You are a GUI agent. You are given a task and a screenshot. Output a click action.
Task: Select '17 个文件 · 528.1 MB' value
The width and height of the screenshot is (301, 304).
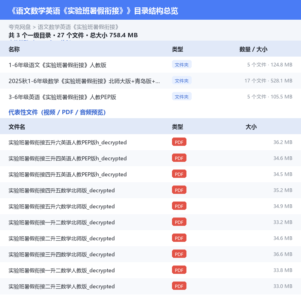(x=268, y=81)
